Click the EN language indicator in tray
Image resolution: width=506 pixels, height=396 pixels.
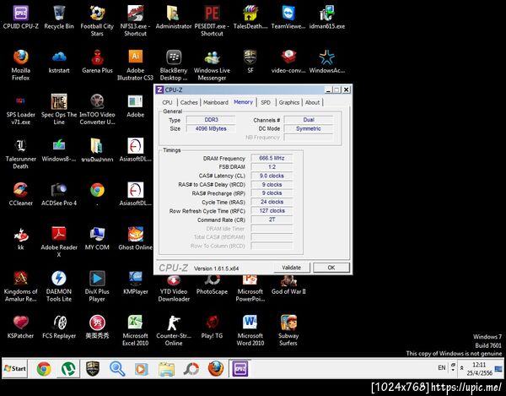pos(441,367)
